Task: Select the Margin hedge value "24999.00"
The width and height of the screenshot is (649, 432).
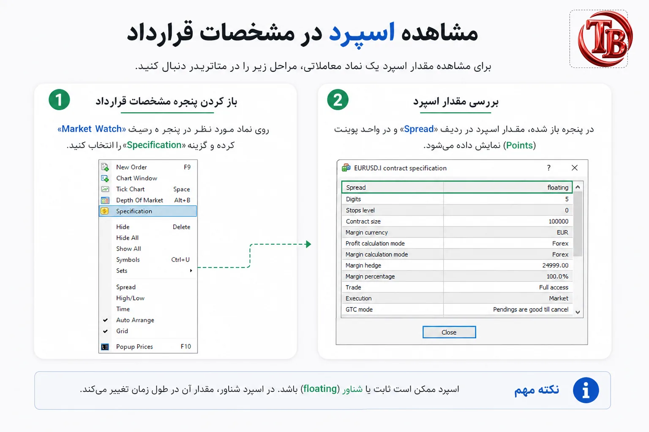Action: [x=555, y=265]
